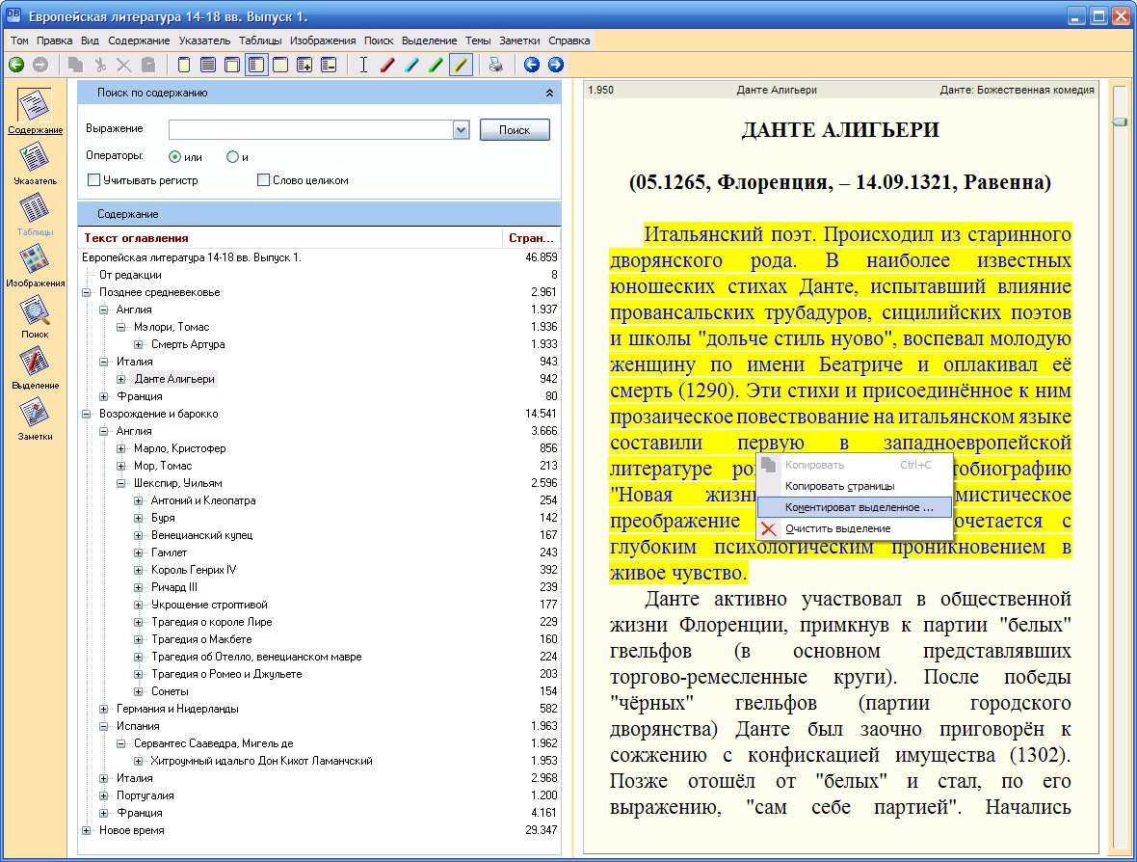Screen dimensions: 1137x862
Task: Open the Таблицы sidebar panel
Action: click(35, 215)
